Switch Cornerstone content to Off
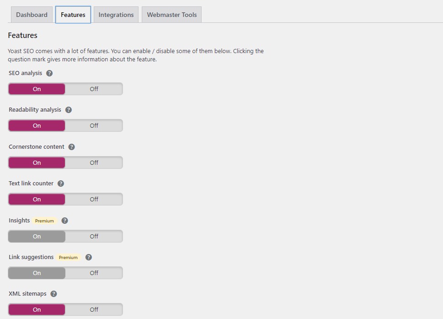This screenshot has width=443, height=319. [x=93, y=162]
